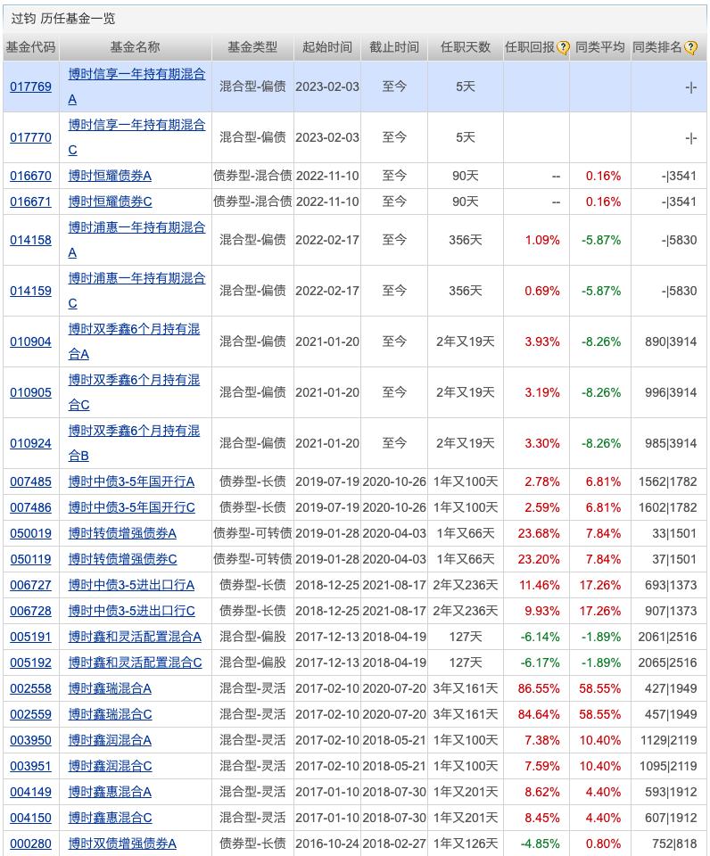Open fund code 007486
Image resolution: width=710 pixels, height=856 pixels.
(30, 507)
